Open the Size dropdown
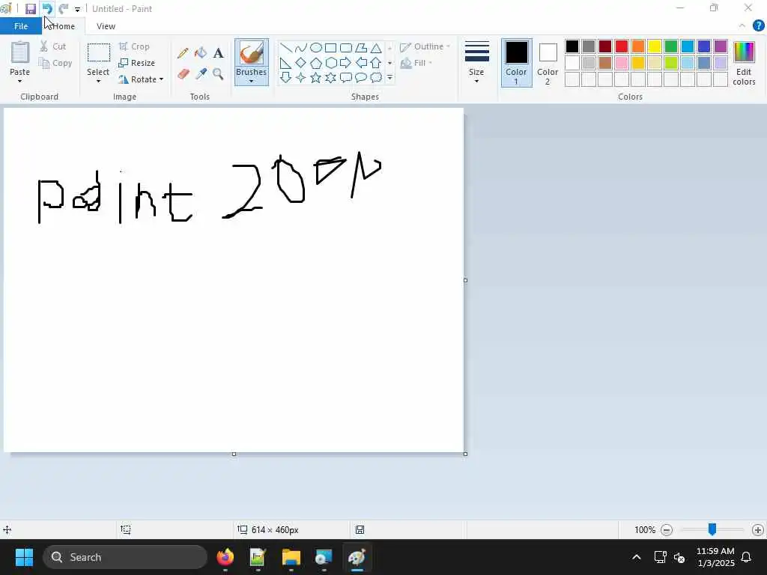This screenshot has height=575, width=767. [x=476, y=63]
